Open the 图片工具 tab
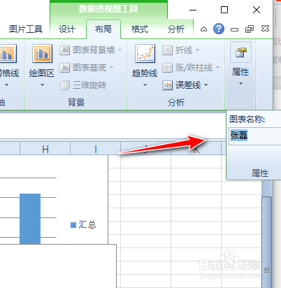This screenshot has height=288, width=281. click(26, 29)
